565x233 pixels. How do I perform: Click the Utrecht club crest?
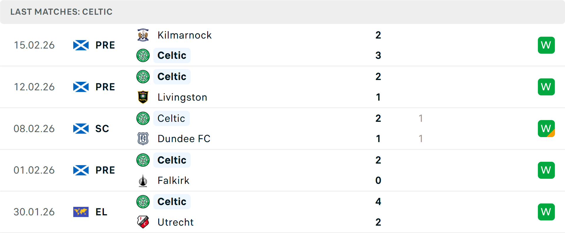[143, 222]
